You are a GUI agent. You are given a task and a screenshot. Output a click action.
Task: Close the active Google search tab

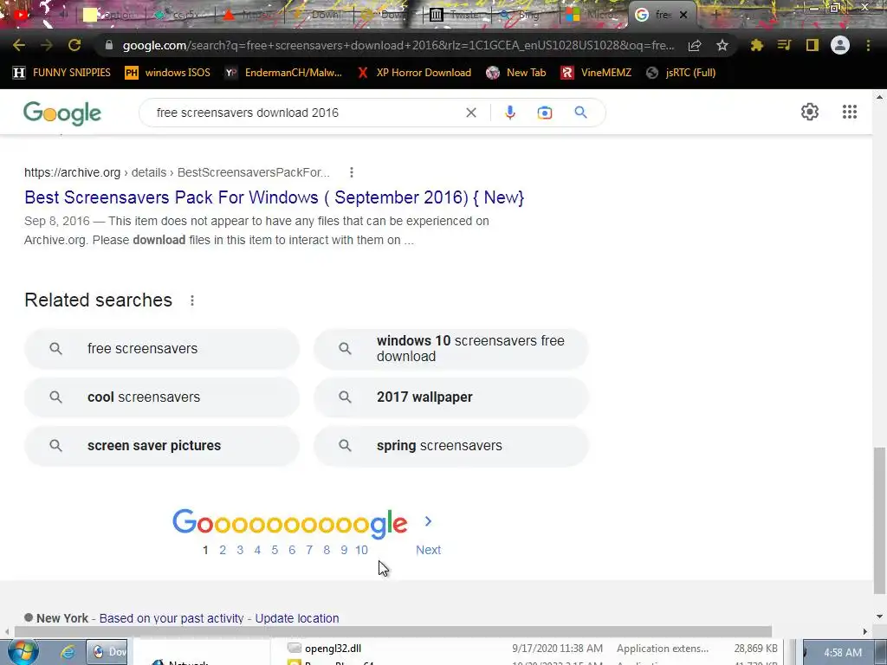pyautogui.click(x=683, y=15)
